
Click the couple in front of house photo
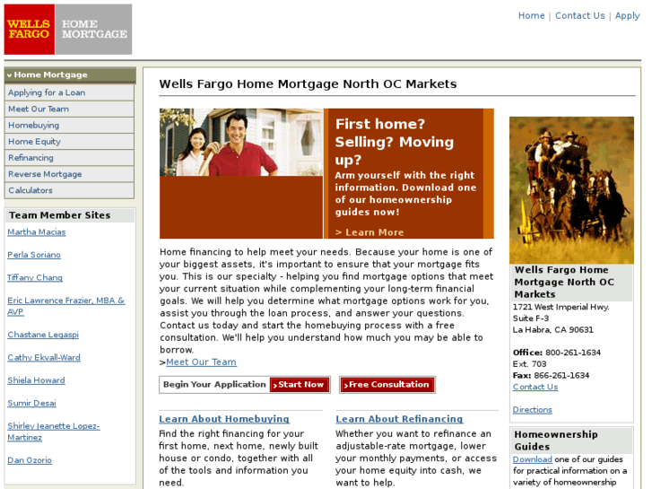pyautogui.click(x=241, y=143)
